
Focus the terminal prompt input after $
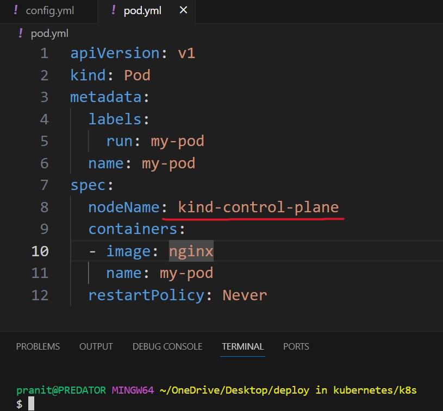[32, 403]
